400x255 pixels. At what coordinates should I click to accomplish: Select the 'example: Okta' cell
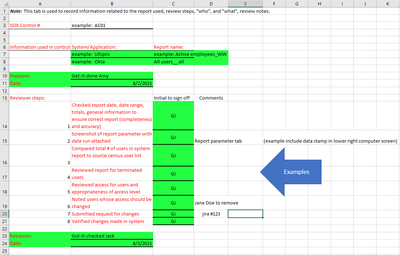click(x=112, y=62)
